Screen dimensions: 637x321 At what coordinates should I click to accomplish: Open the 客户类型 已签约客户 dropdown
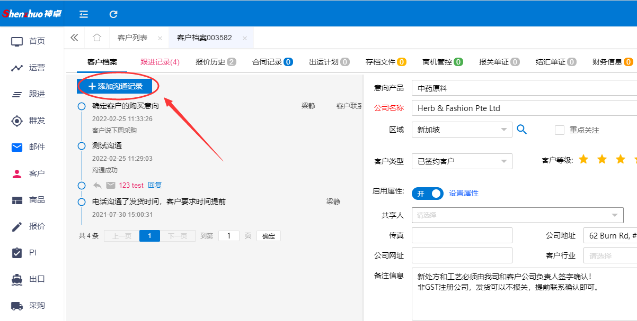[462, 161]
